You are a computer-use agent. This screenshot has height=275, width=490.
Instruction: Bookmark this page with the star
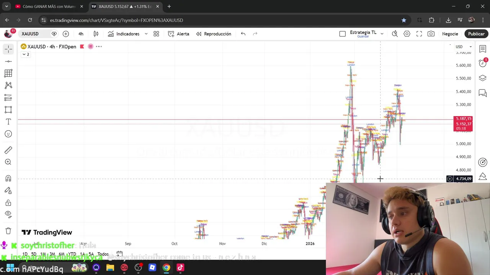403,20
